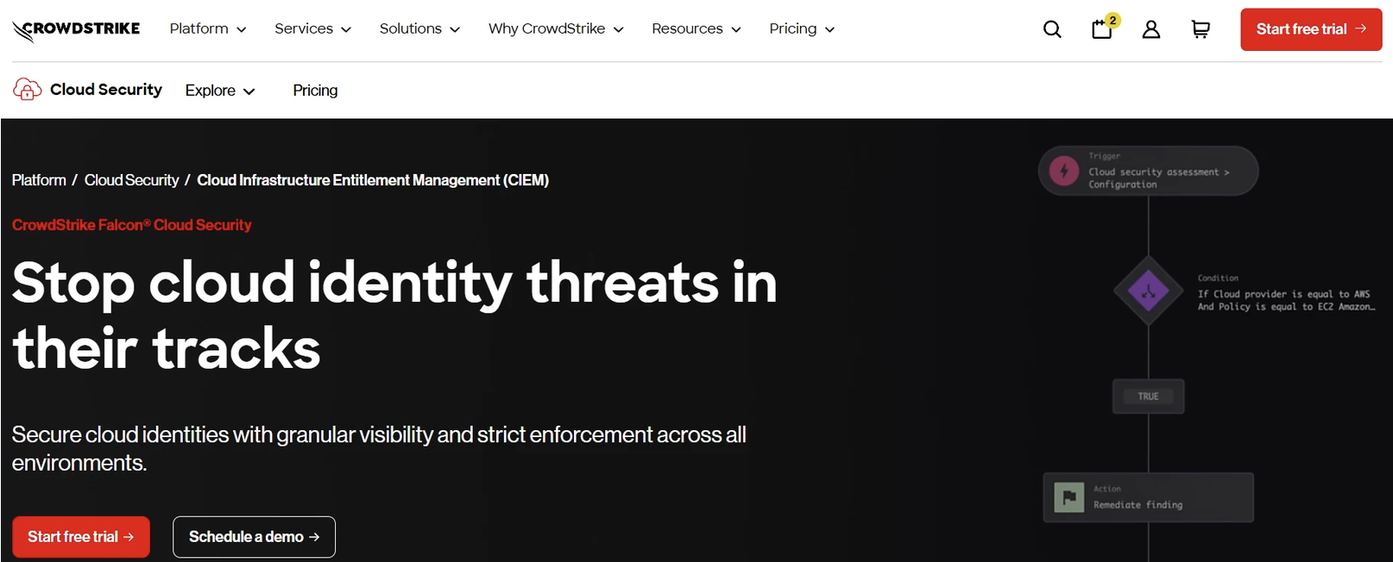Click the CrowdStrike logo
1393x562 pixels.
[x=76, y=30]
